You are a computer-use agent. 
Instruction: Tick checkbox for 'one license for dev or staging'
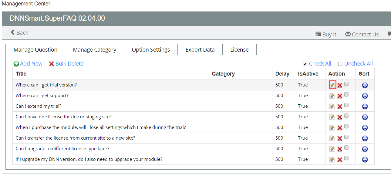346,116
